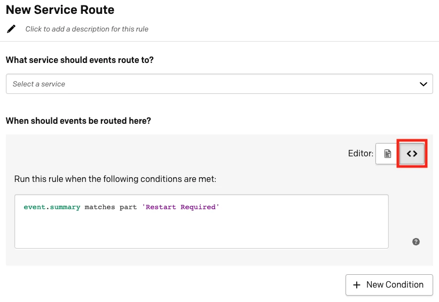Click the 'matches part' operator text
This screenshot has width=439, height=302.
point(111,207)
